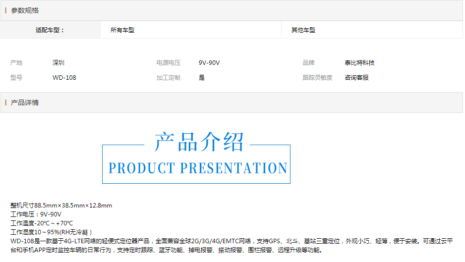Click the 咨询客服 value text
This screenshot has height=262, width=465.
point(356,77)
